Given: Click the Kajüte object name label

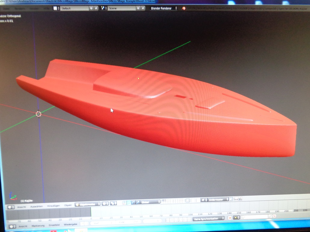Looking at the screenshot, I should pos(27,201).
